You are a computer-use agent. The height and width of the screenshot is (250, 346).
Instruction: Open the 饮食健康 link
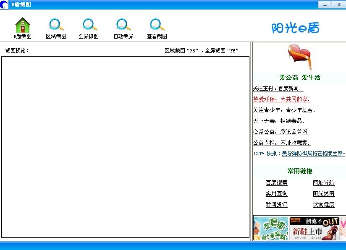(323, 204)
